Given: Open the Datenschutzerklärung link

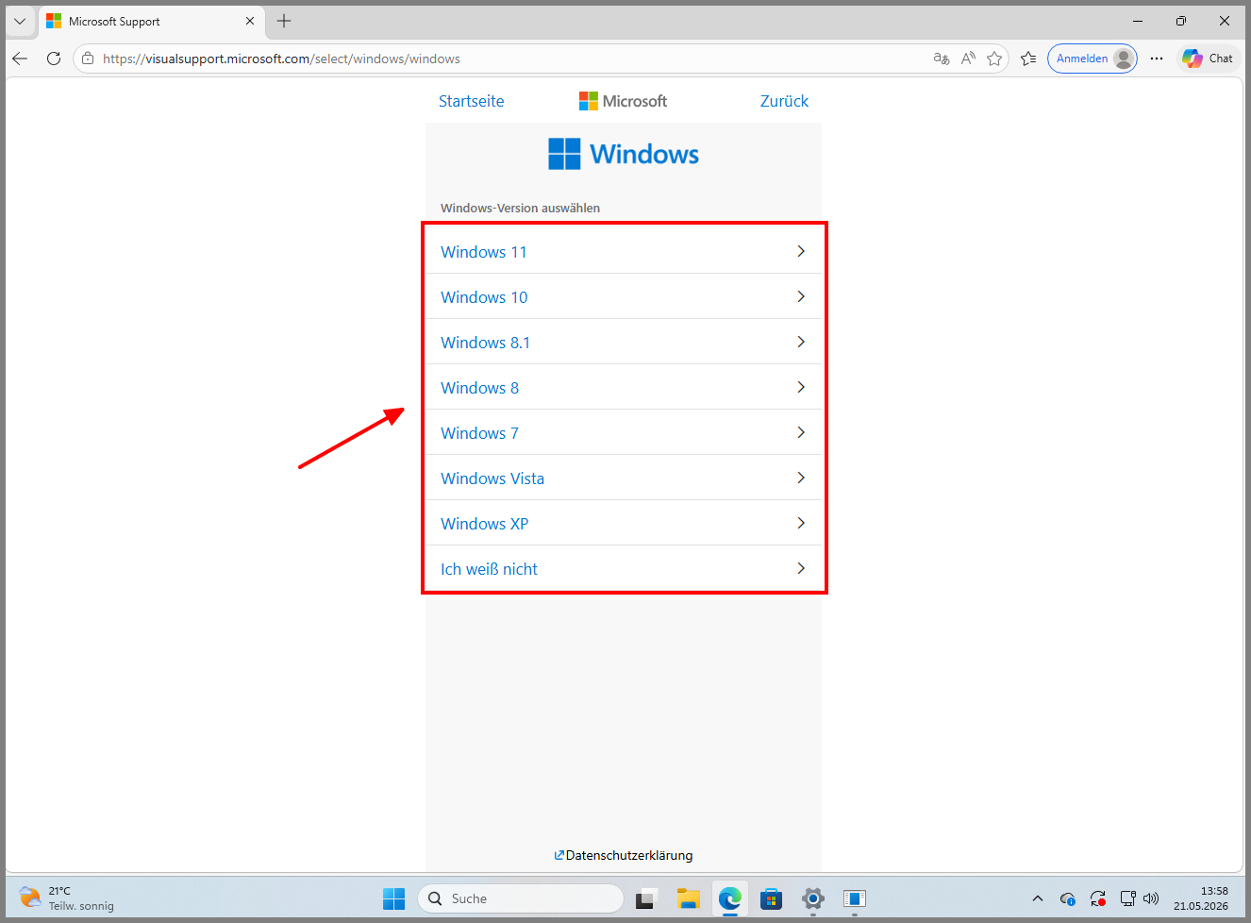Looking at the screenshot, I should 624,855.
